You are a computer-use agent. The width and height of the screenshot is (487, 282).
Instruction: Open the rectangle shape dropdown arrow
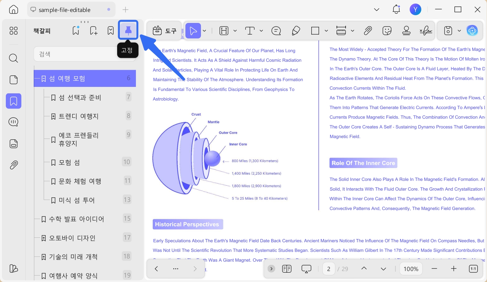point(326,31)
